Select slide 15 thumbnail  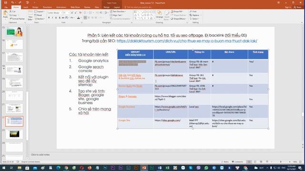coord(14,32)
